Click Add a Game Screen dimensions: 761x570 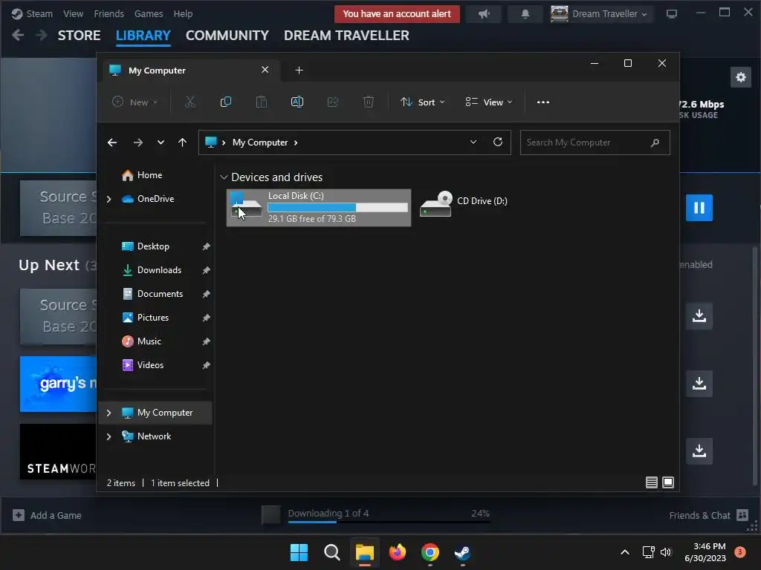[x=47, y=515]
